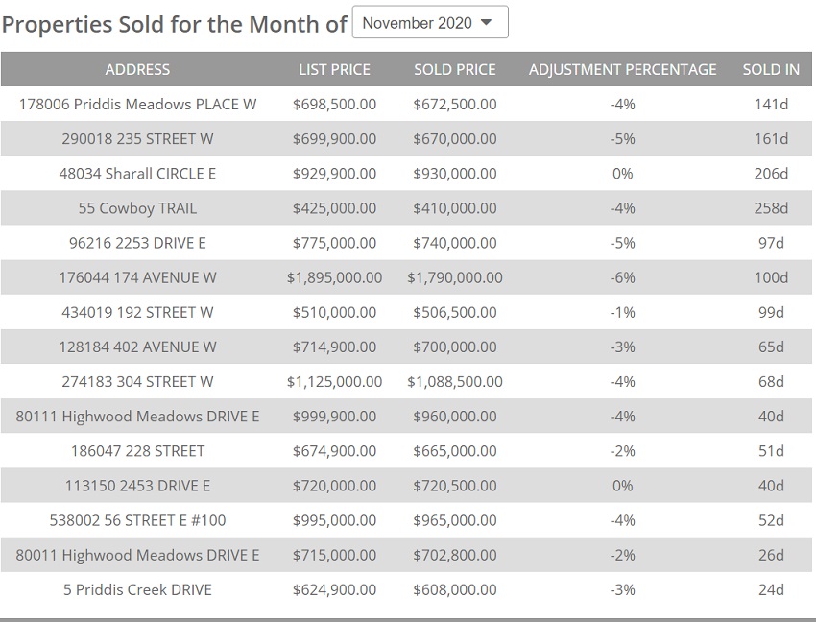Image resolution: width=816 pixels, height=622 pixels.
Task: Click the SOLD PRICE column header
Action: [455, 70]
